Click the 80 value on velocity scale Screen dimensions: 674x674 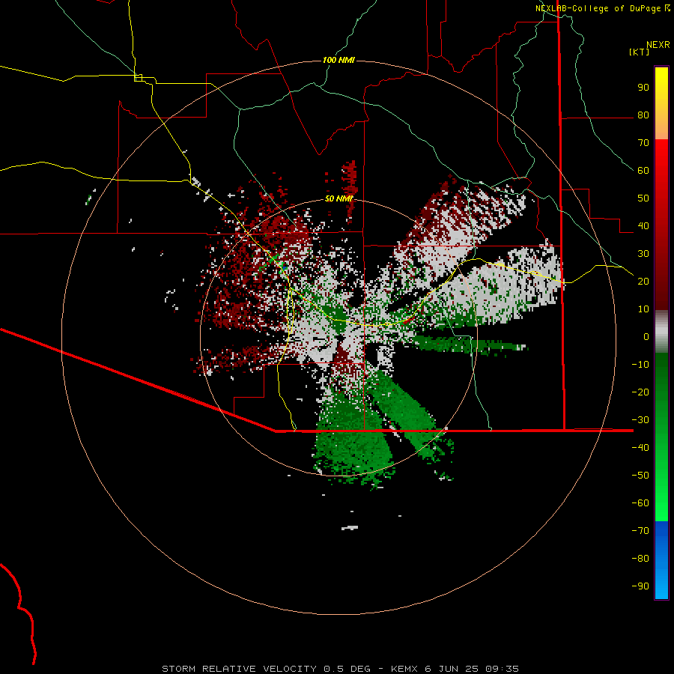click(x=643, y=115)
